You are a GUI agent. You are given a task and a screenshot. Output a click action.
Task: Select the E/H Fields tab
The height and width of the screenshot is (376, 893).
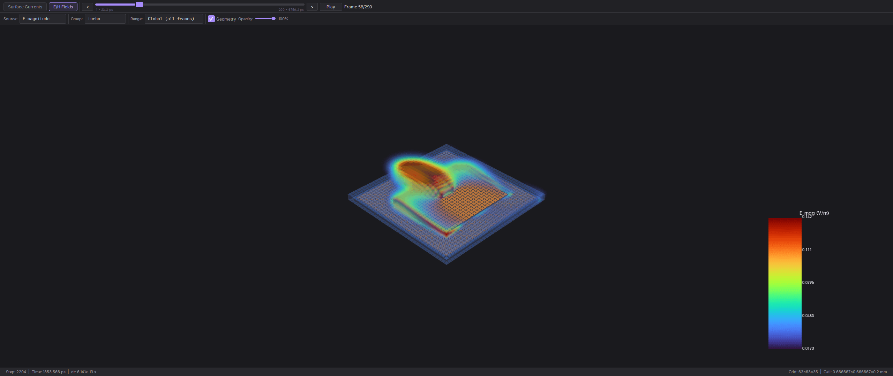point(63,7)
